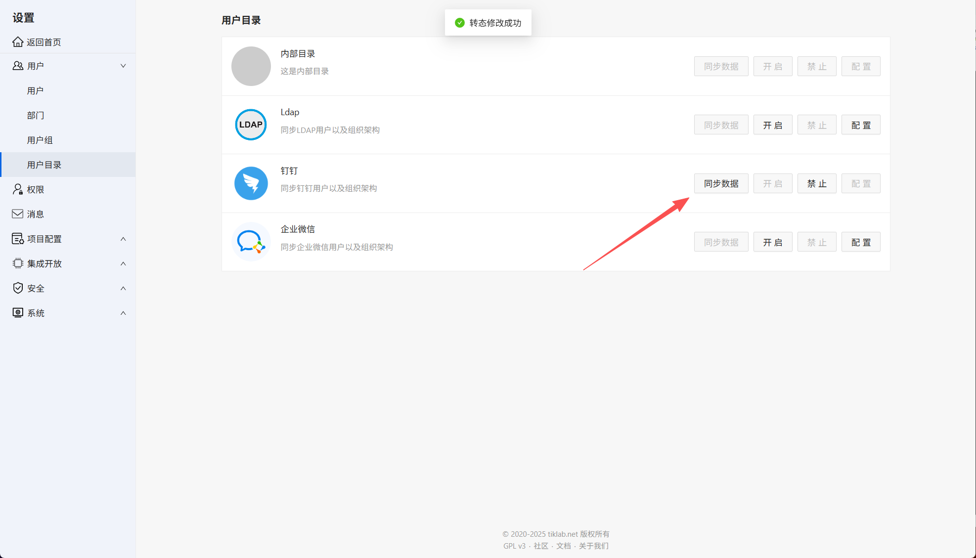Viewport: 976px width, 558px height.
Task: Click the DingTalk (钉钉) logo icon
Action: tap(251, 183)
